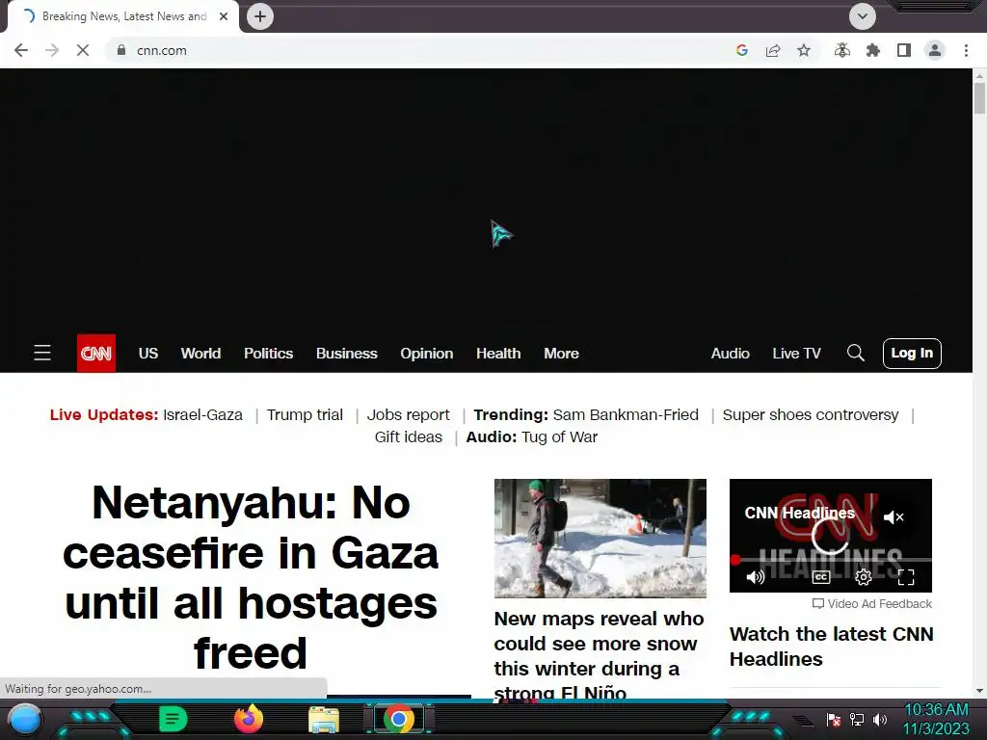This screenshot has width=987, height=740.
Task: Click the forward navigation arrow
Action: 52,50
